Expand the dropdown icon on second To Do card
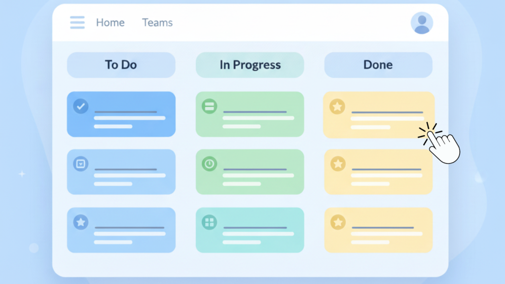The width and height of the screenshot is (505, 284). coord(81,164)
